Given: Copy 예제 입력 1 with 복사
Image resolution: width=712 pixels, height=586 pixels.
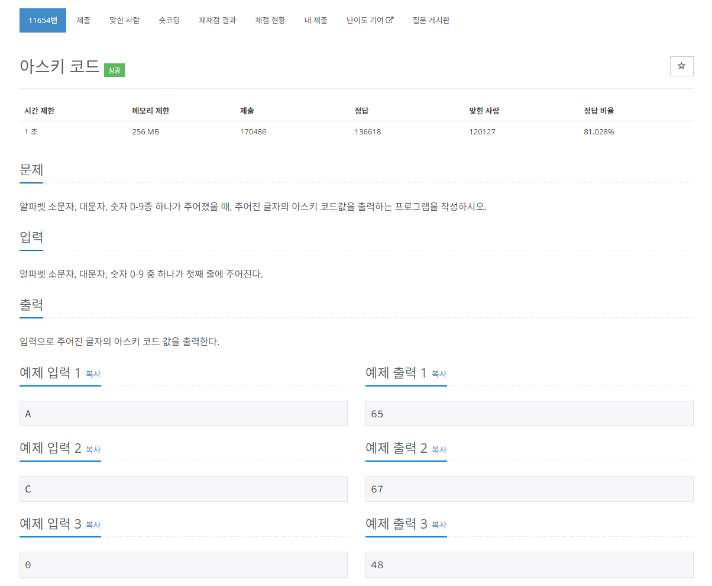Looking at the screenshot, I should pyautogui.click(x=93, y=374).
